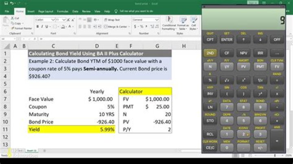This screenshot has width=293, height=164.
Task: Click the calculator up arrow key
Action: pyautogui.click(x=243, y=39)
